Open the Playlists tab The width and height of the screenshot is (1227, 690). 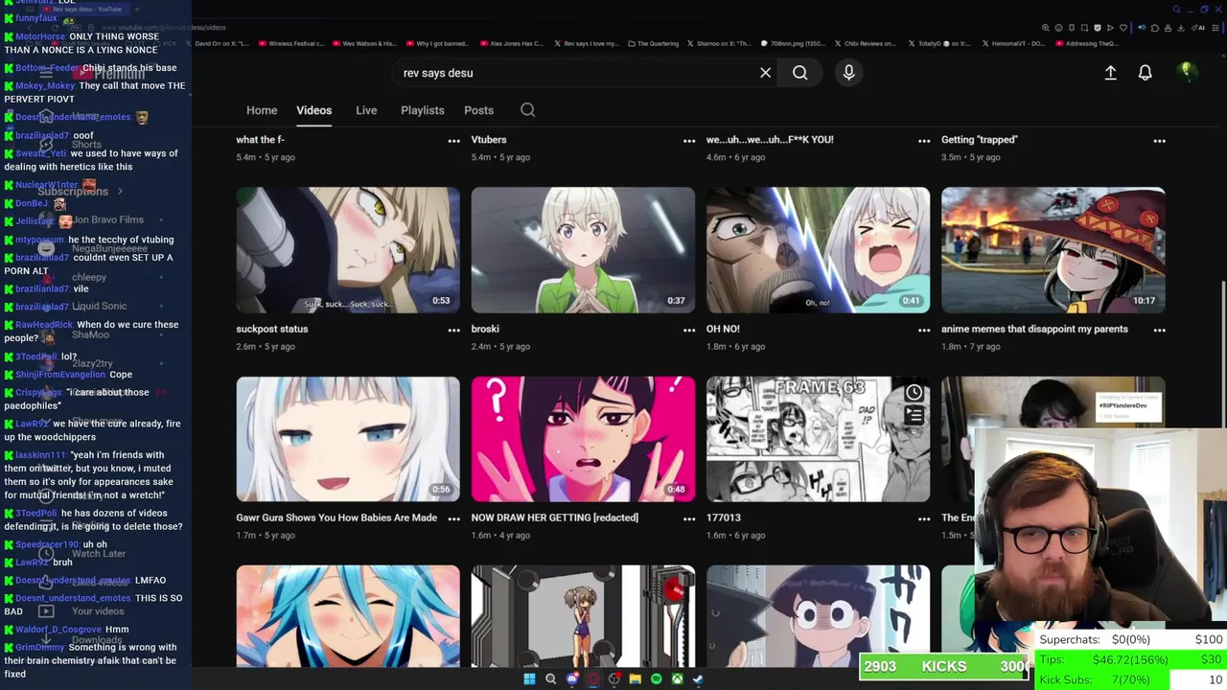click(x=422, y=110)
